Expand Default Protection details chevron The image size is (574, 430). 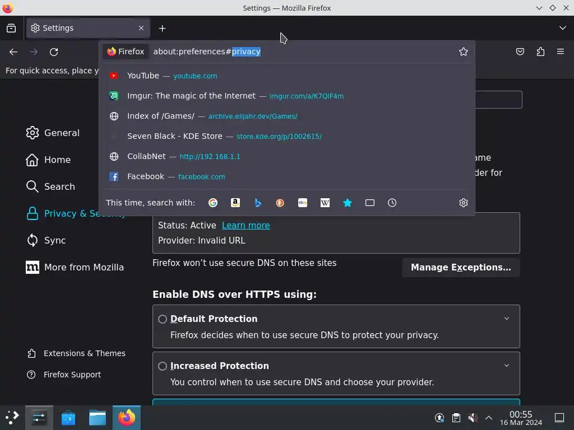(507, 319)
